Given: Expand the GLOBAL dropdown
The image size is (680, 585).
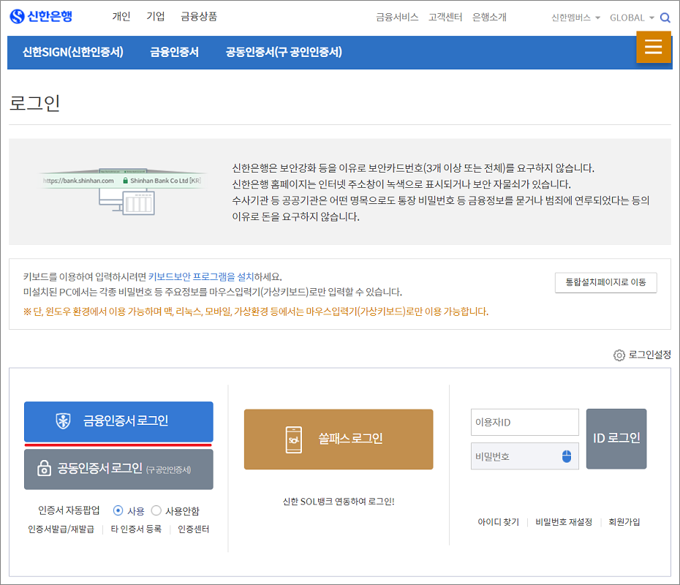Looking at the screenshot, I should pyautogui.click(x=632, y=18).
